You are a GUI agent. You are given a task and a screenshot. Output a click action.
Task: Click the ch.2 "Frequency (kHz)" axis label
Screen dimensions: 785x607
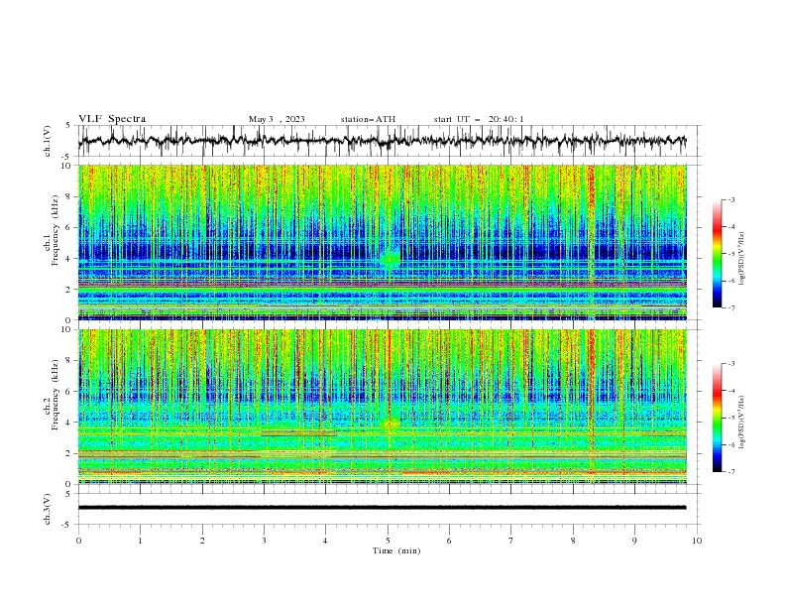coord(56,395)
